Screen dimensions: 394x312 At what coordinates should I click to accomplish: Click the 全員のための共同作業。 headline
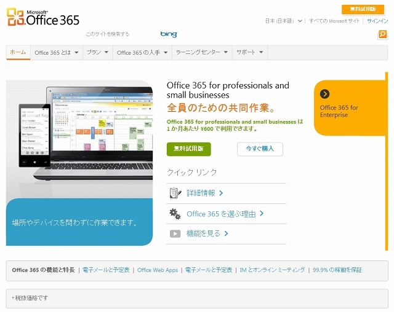222,107
